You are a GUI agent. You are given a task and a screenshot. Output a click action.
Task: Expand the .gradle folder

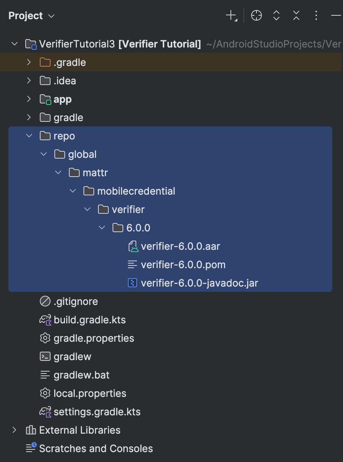[29, 62]
